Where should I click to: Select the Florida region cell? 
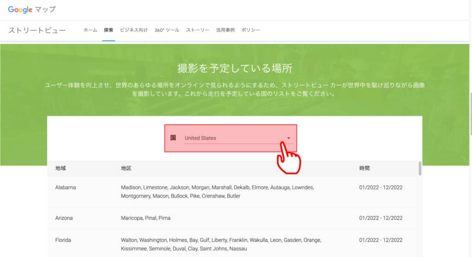pyautogui.click(x=63, y=240)
